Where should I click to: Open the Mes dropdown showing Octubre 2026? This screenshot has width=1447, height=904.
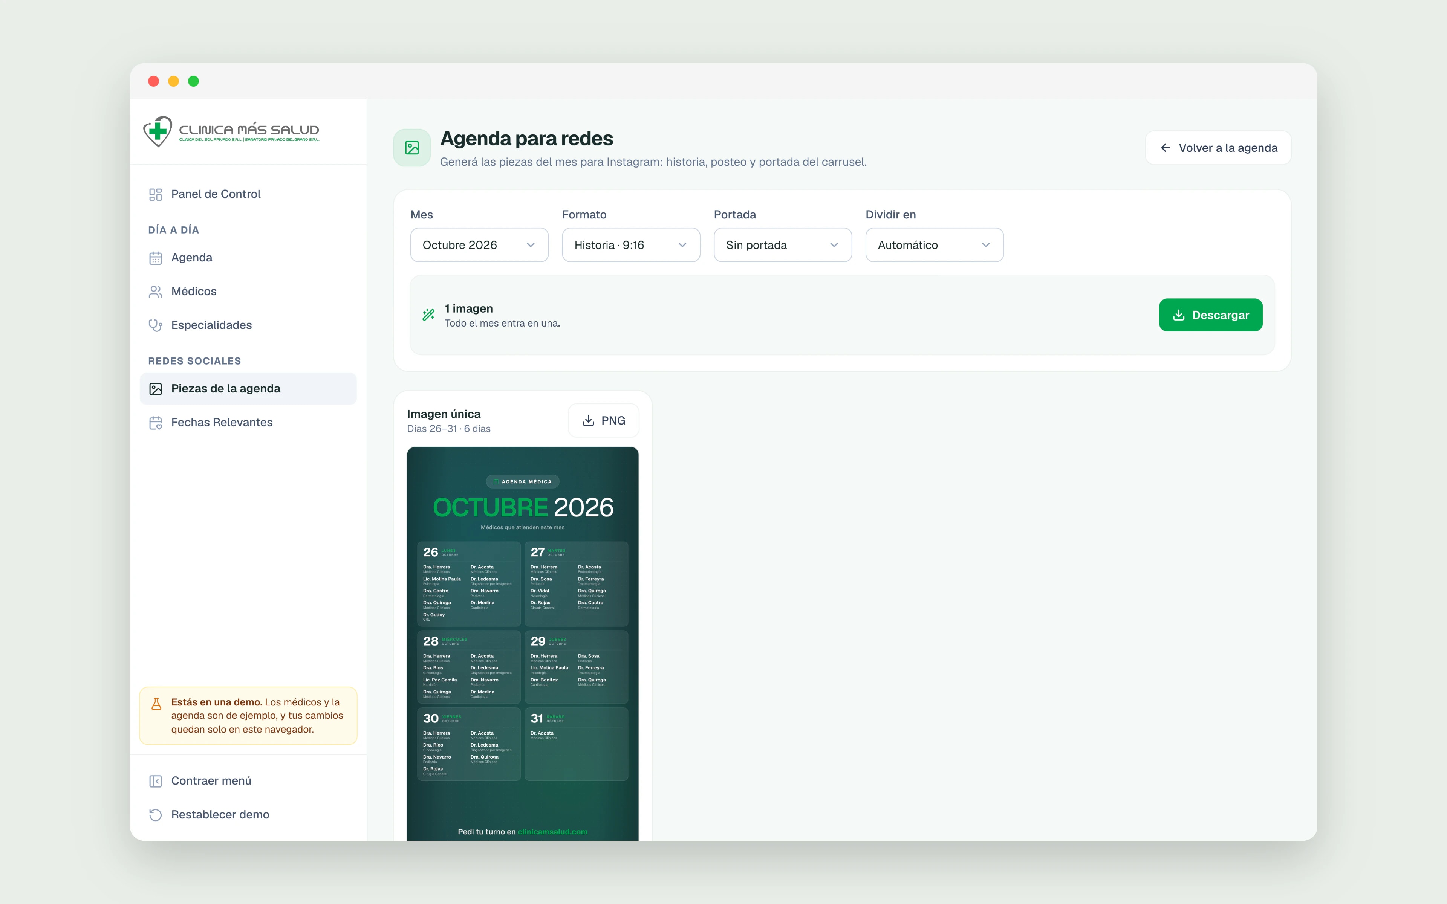(479, 245)
